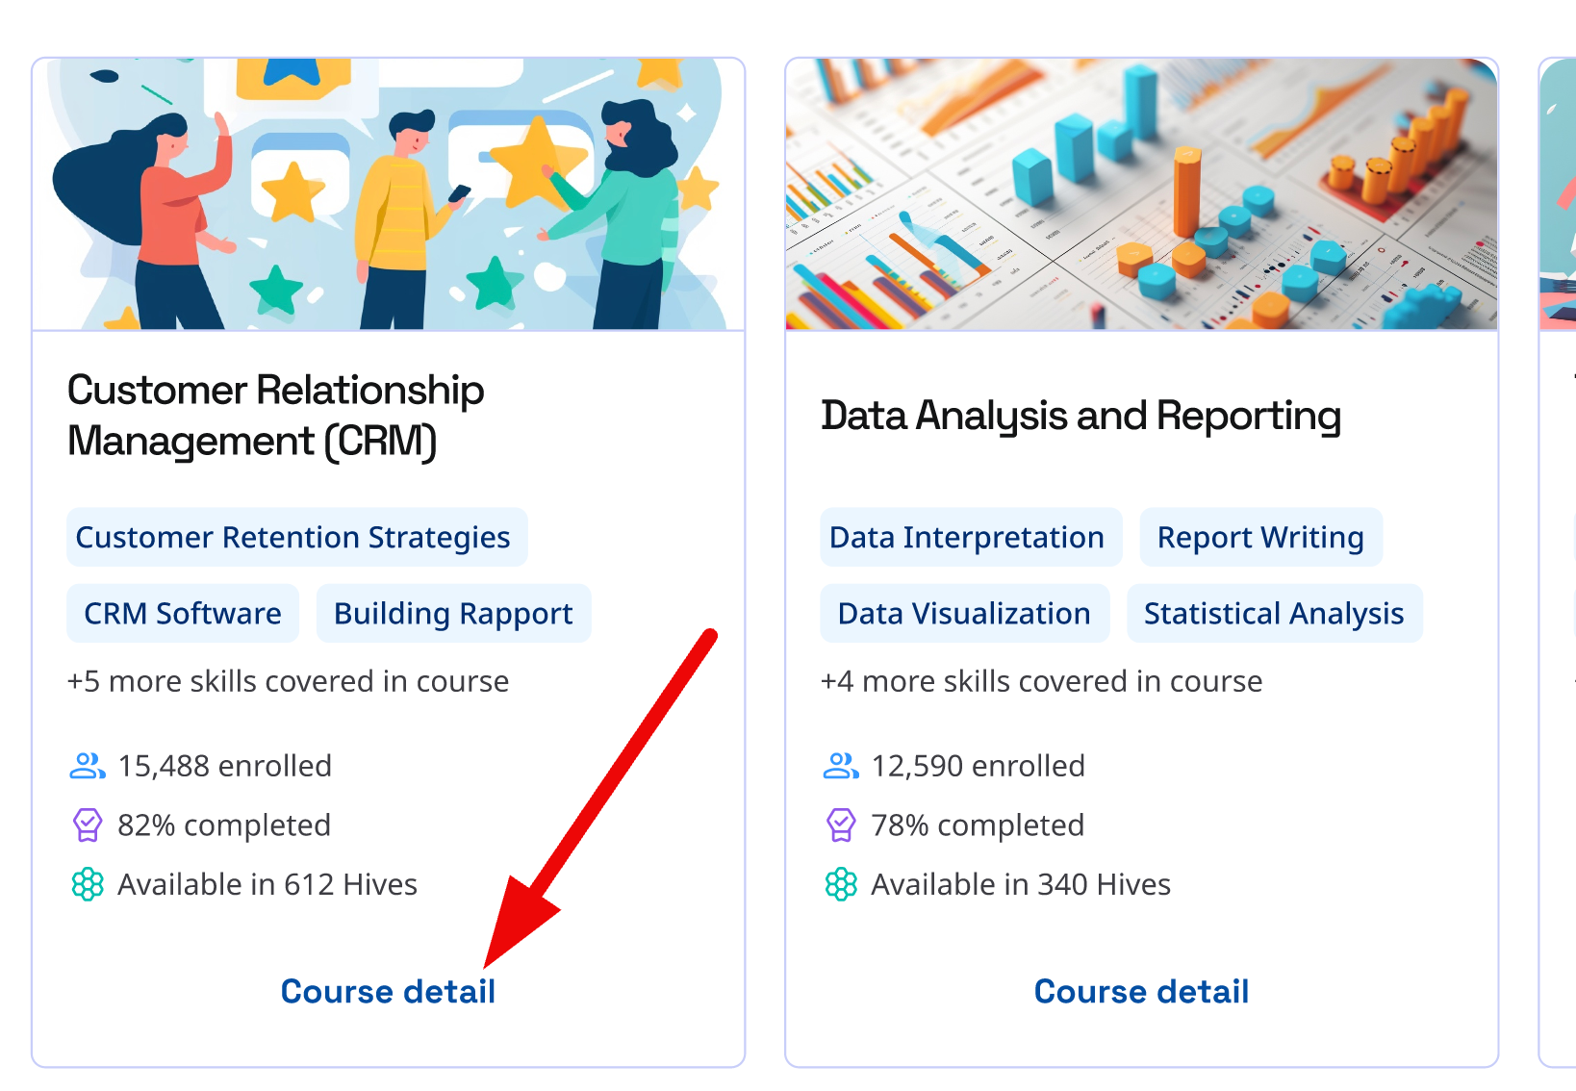Select the Data Visualization skill tag
Viewport: 1576px width, 1091px height.
pyautogui.click(x=964, y=613)
